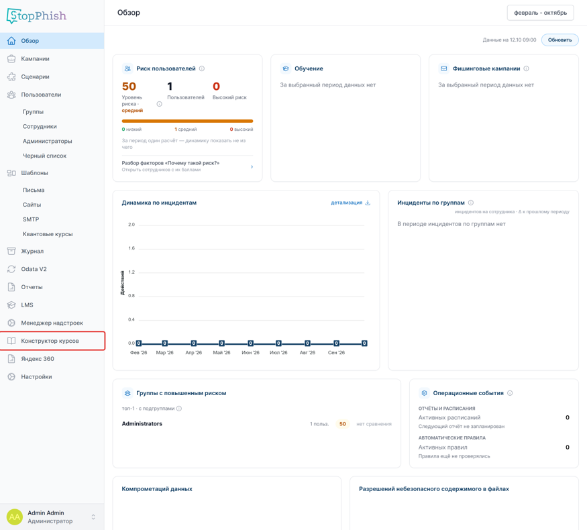This screenshot has height=530, width=587.
Task: Click the StopPhish logo
Action: click(36, 15)
